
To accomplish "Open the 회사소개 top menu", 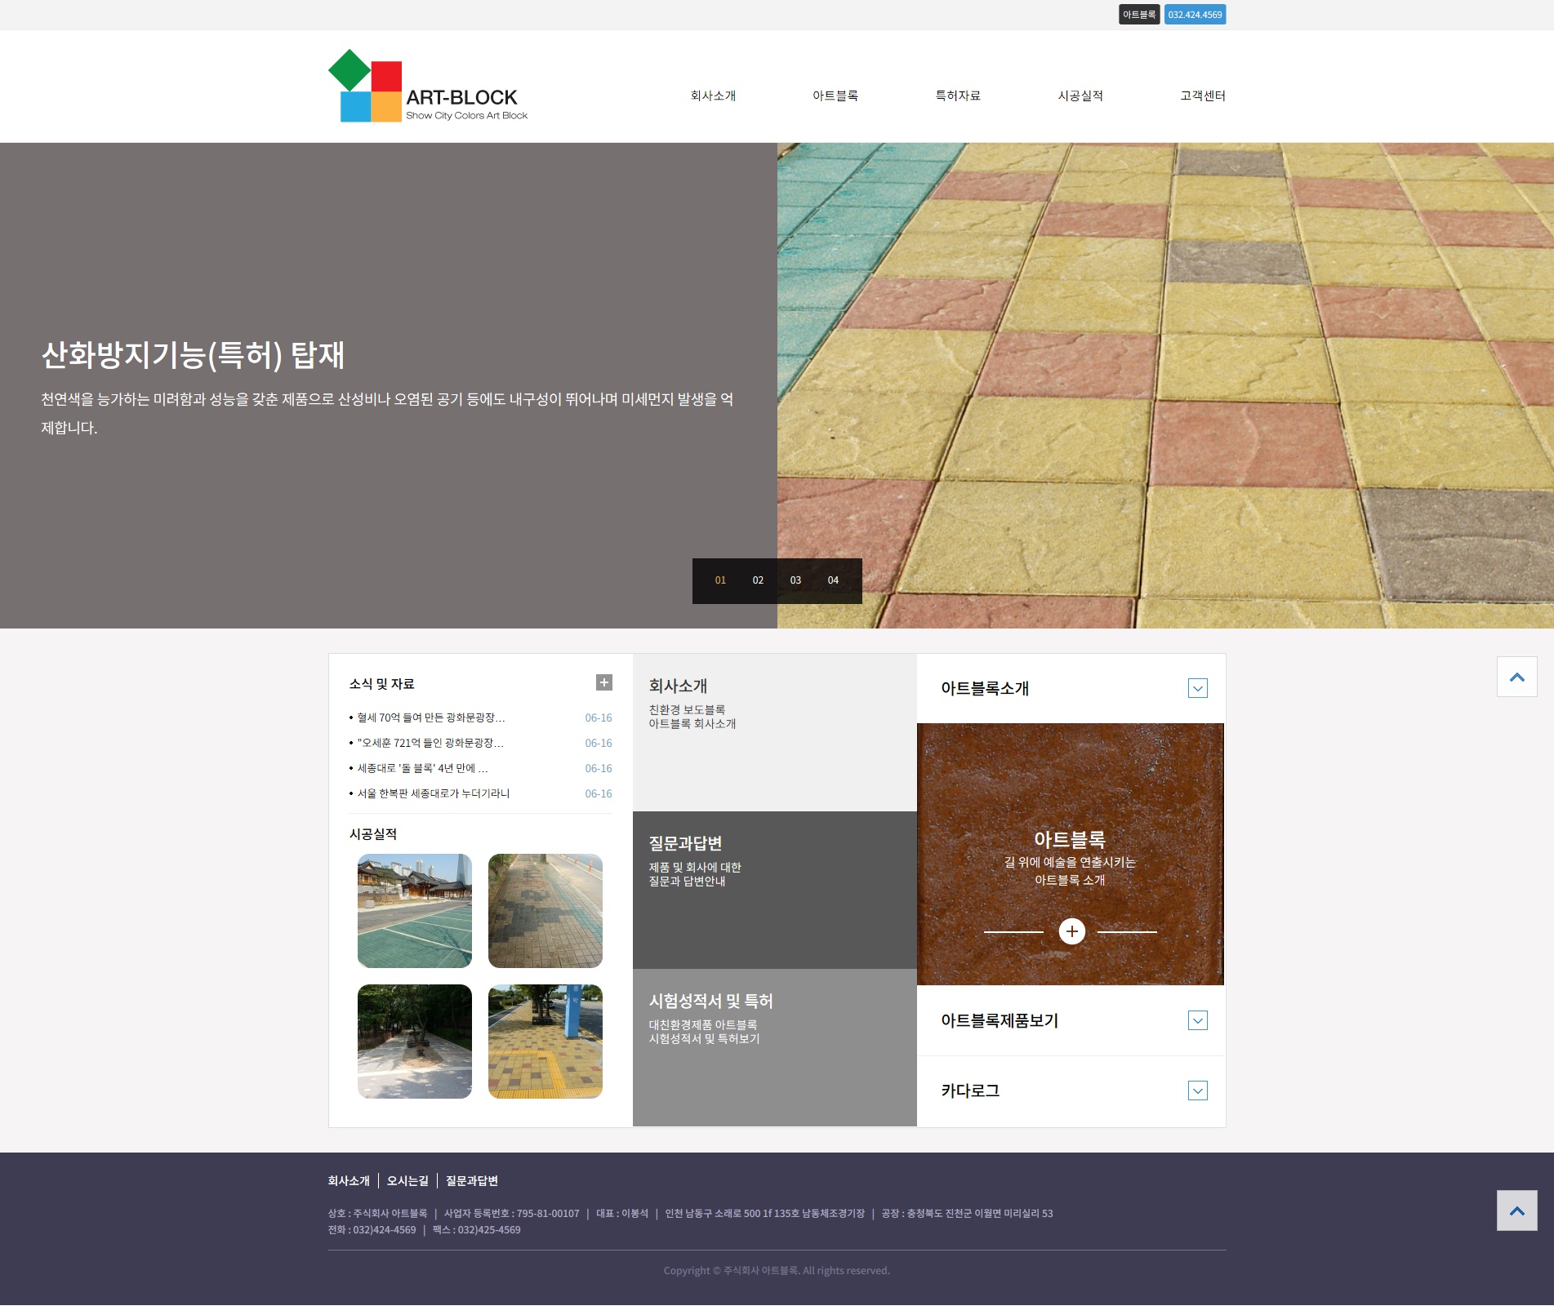I will (713, 96).
